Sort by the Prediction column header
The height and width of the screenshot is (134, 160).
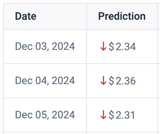point(122,16)
